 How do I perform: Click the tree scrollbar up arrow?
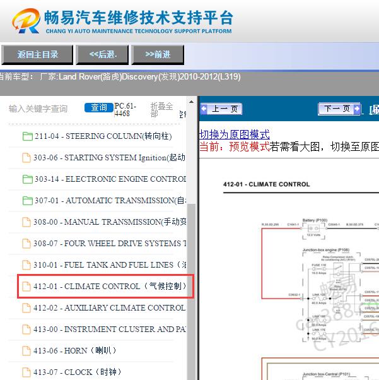(191, 102)
